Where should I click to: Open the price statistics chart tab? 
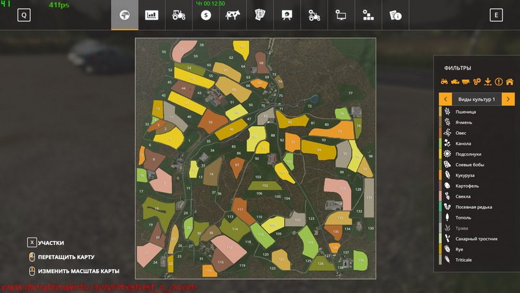(x=151, y=15)
